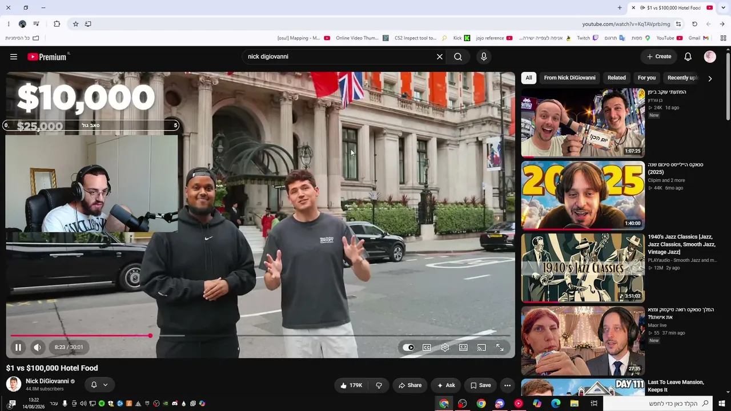The image size is (731, 411).
Task: Open Microsoft Edge from the taskbar
Action: pos(556,404)
